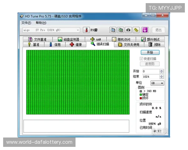Toggle the 快速扫描 checkbox
188x150 pixels.
point(141,59)
